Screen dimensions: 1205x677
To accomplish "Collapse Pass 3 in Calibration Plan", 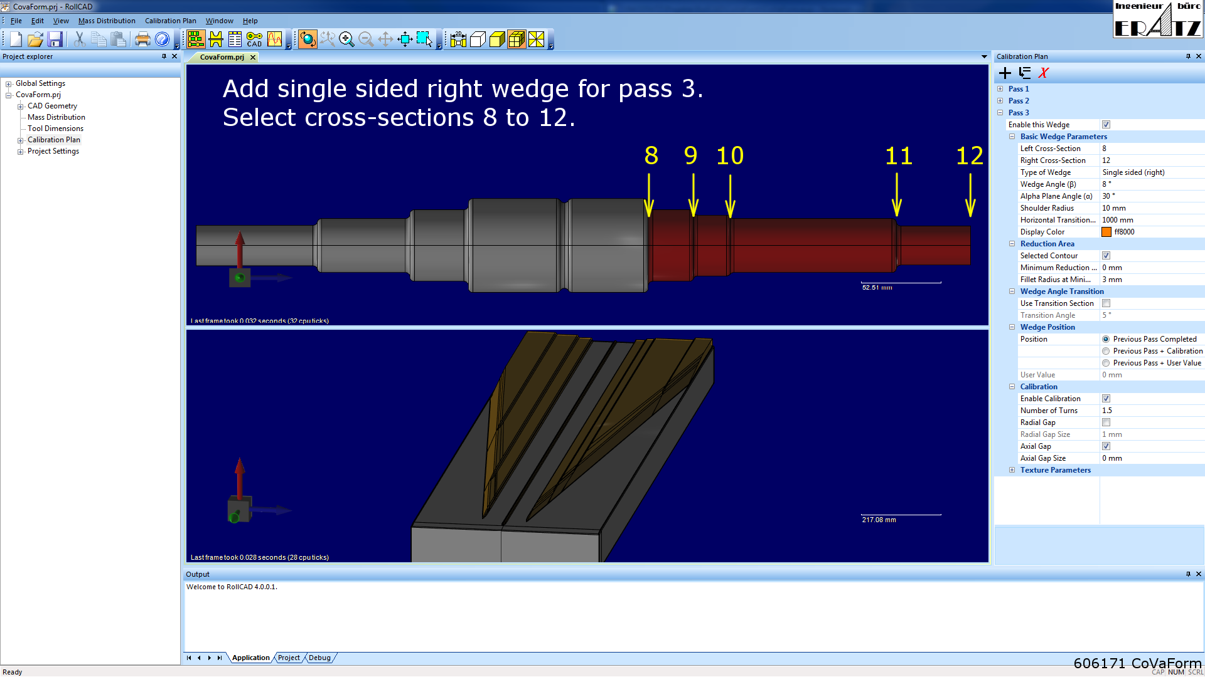I will (1000, 113).
